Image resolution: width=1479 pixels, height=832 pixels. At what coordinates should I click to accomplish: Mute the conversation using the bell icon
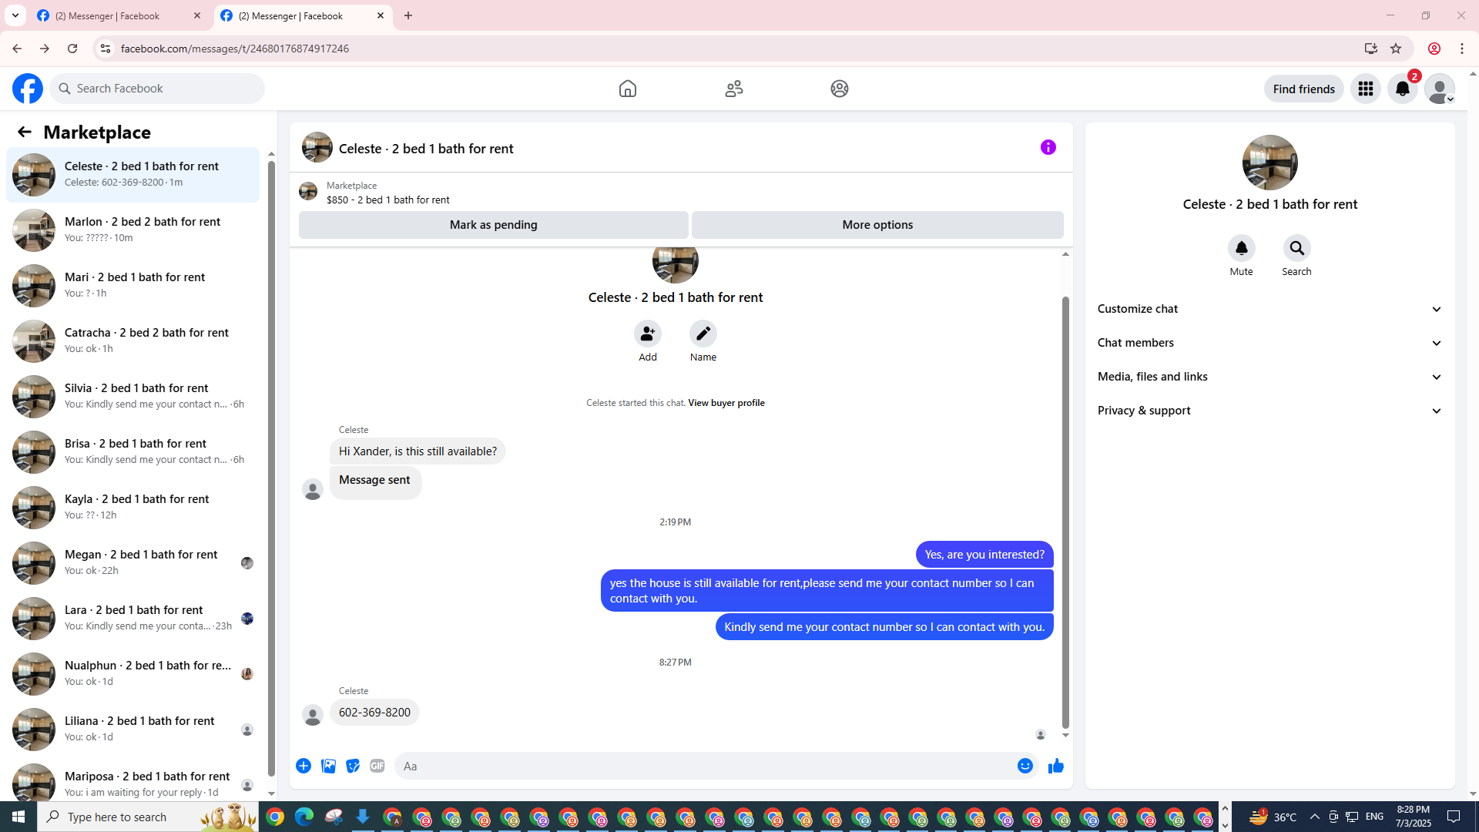(x=1241, y=248)
